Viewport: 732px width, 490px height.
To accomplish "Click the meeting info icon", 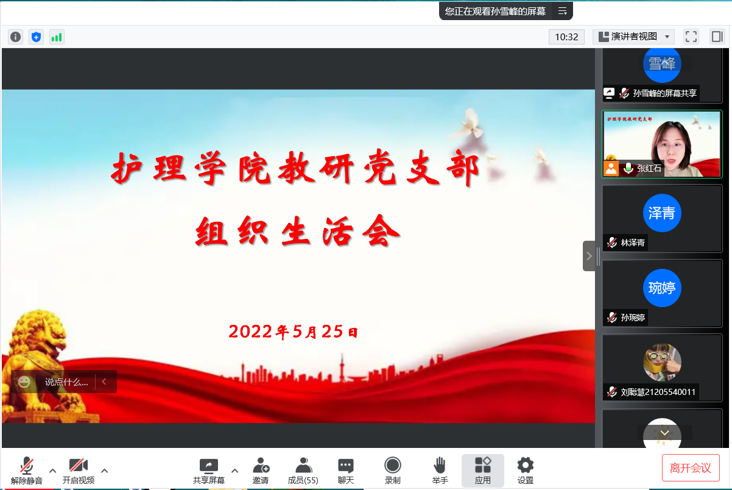I will tap(16, 37).
